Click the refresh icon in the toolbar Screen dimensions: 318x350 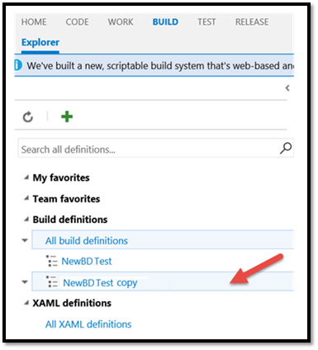[28, 116]
